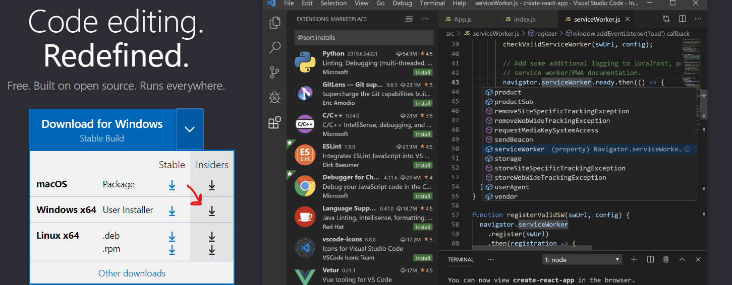
Task: Click the '@sort:installs' extension search field
Action: 364,37
